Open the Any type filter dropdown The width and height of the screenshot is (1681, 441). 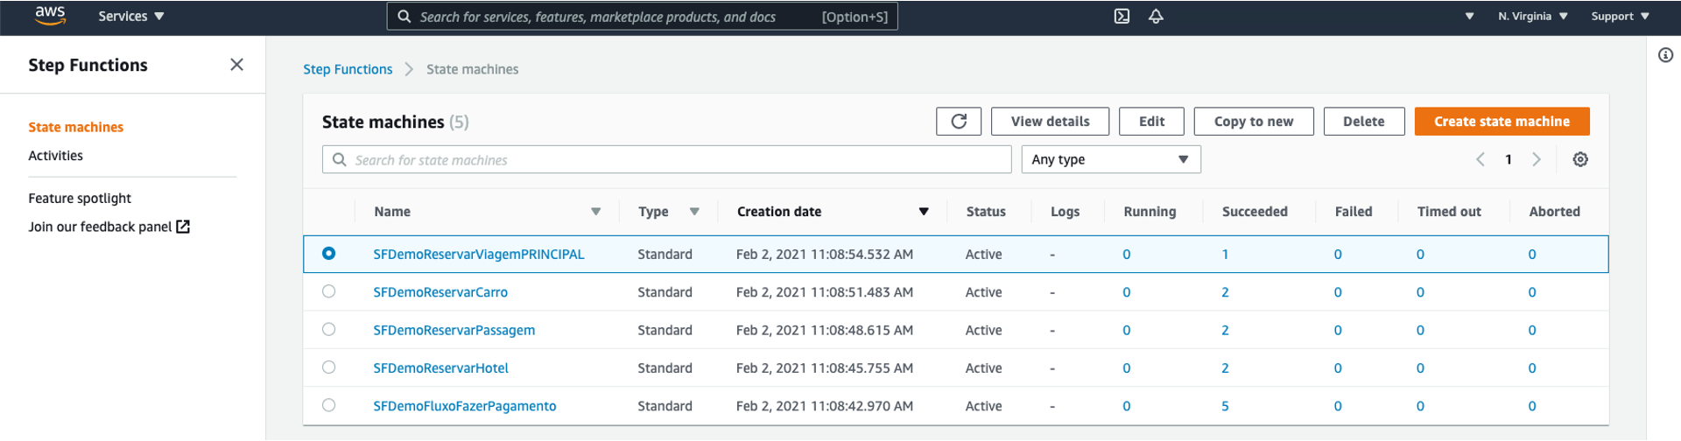click(1110, 159)
